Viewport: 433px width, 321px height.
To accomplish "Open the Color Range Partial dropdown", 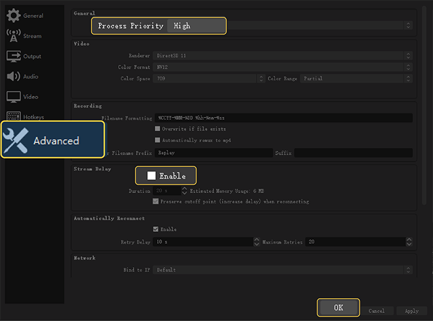I will tap(356, 79).
